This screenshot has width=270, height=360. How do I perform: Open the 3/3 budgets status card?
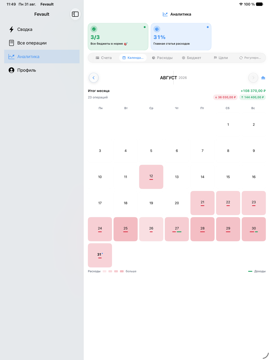click(x=118, y=37)
